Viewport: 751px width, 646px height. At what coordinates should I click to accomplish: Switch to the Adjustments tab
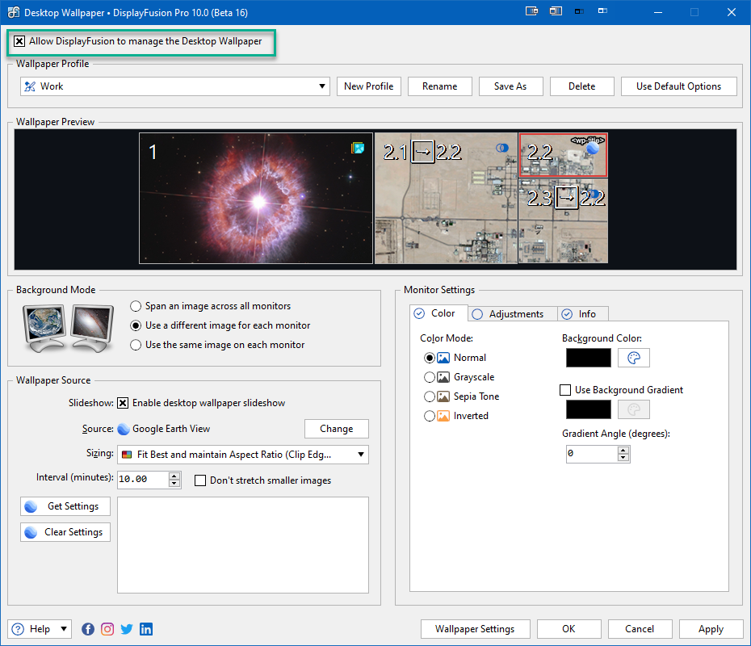tap(513, 314)
